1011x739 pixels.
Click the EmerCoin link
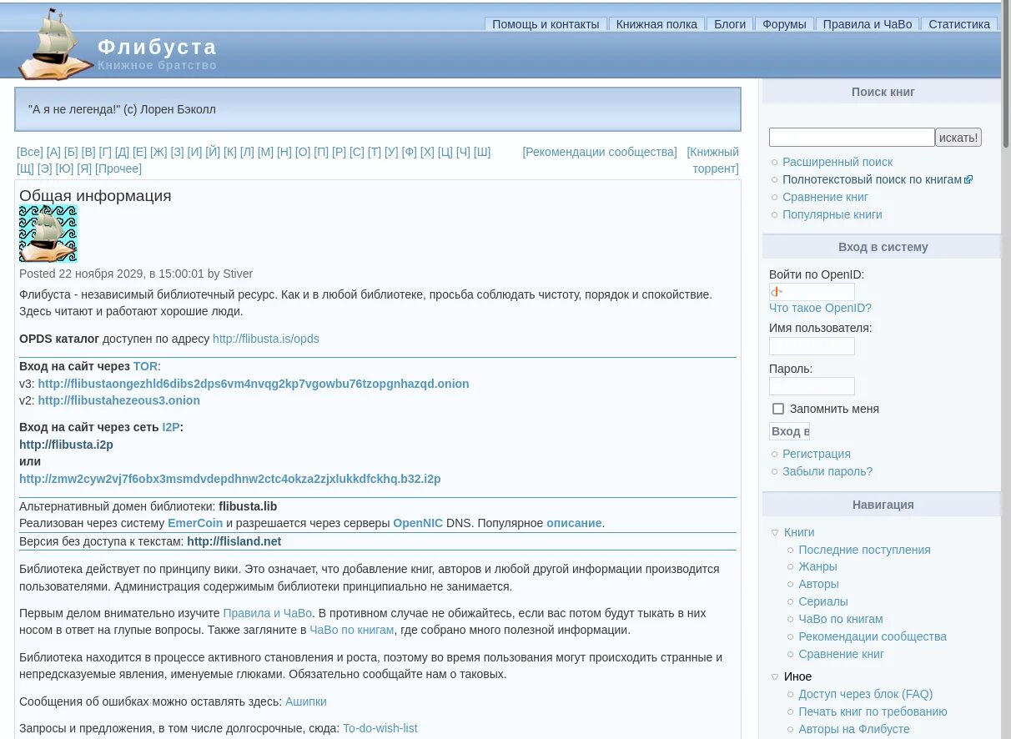click(195, 523)
